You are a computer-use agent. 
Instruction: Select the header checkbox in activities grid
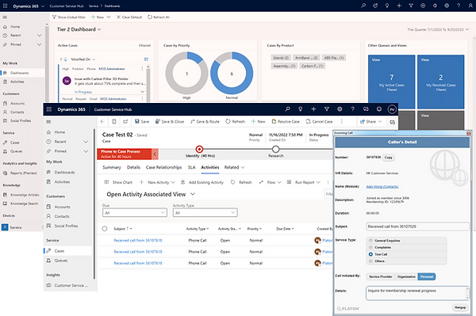105,229
